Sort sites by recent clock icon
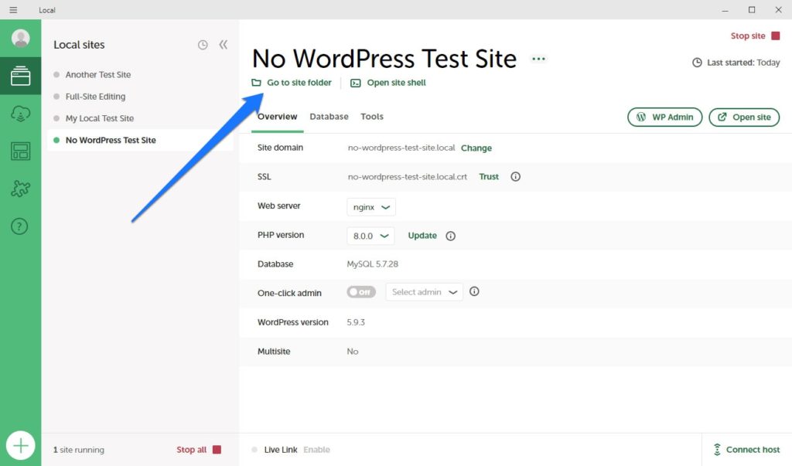Screen dimensions: 792x466 (x=203, y=45)
